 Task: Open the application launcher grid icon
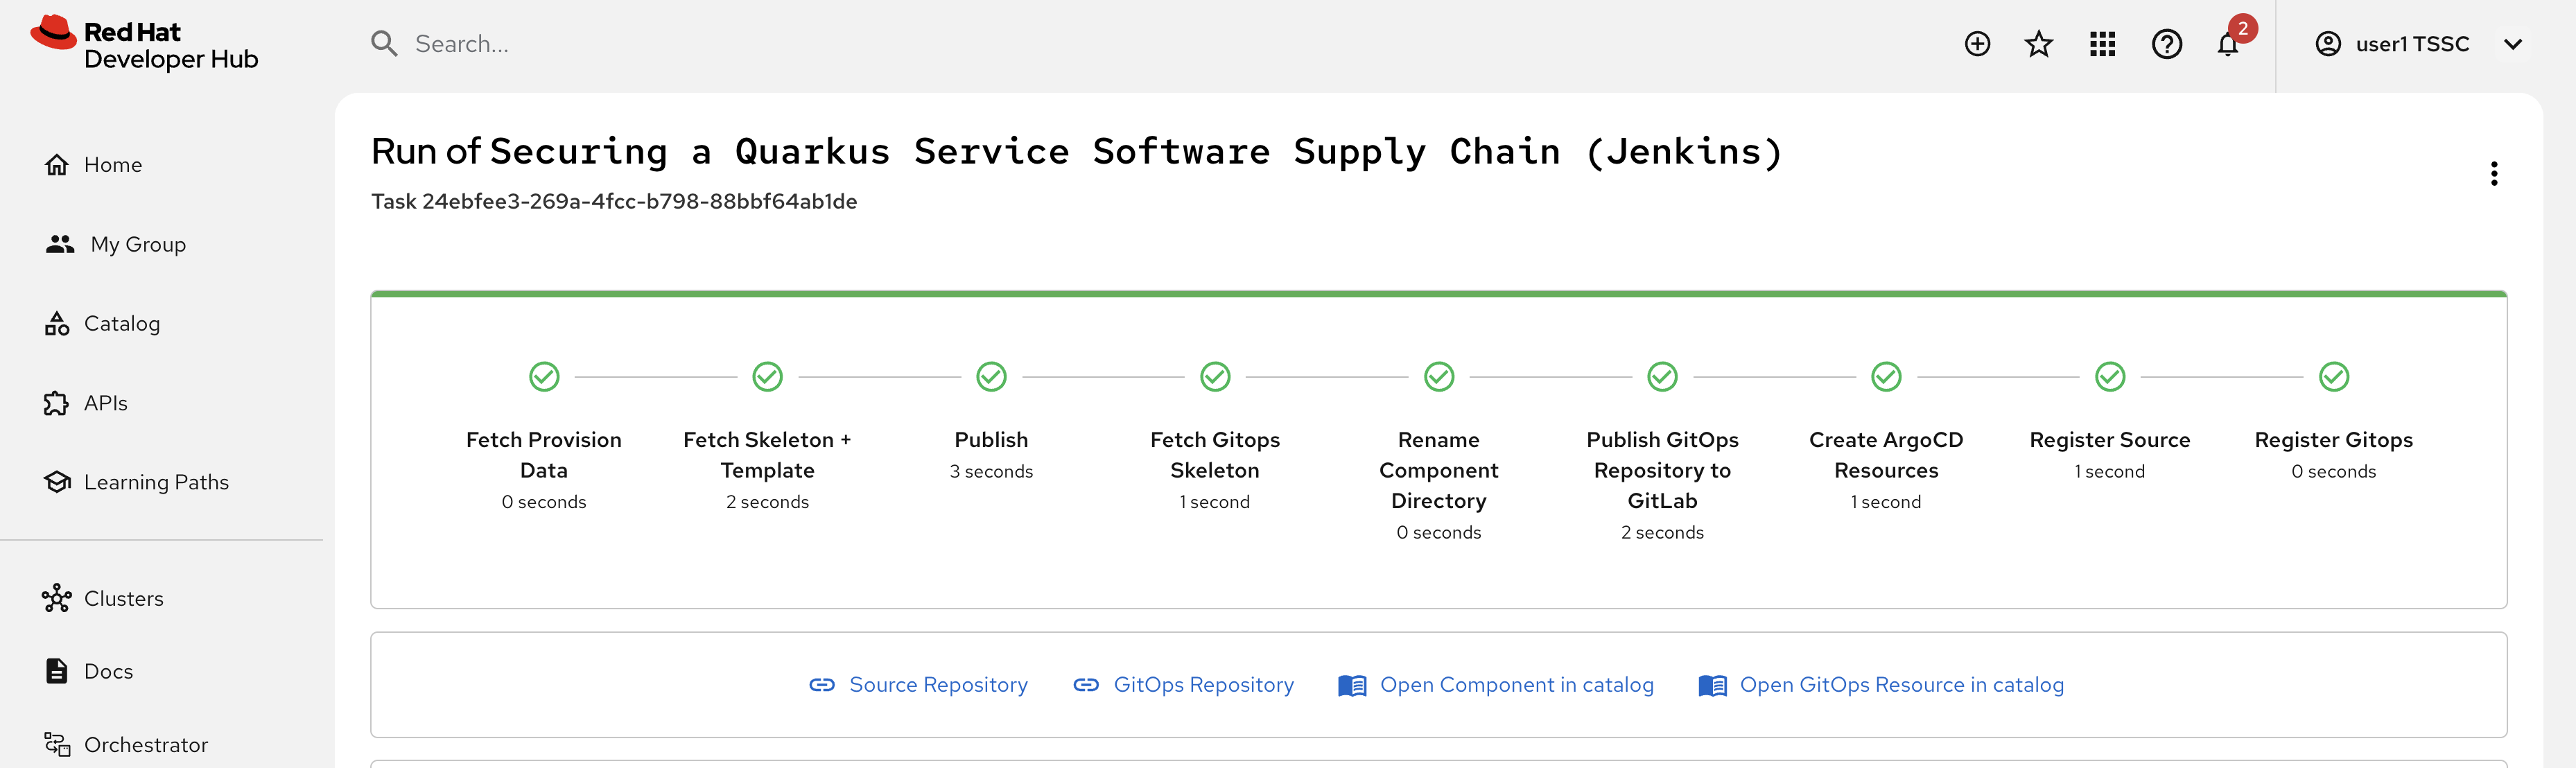(2102, 44)
